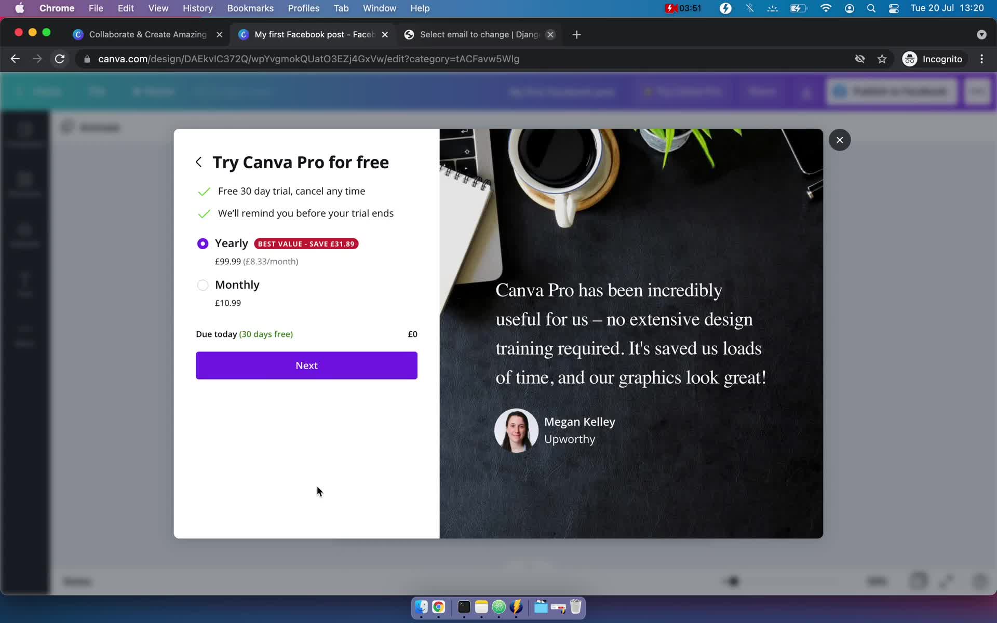The height and width of the screenshot is (623, 997).
Task: Click the canva.com address bar
Action: [309, 59]
